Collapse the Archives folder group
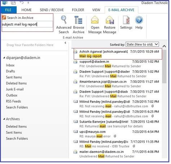 (x=4, y=119)
